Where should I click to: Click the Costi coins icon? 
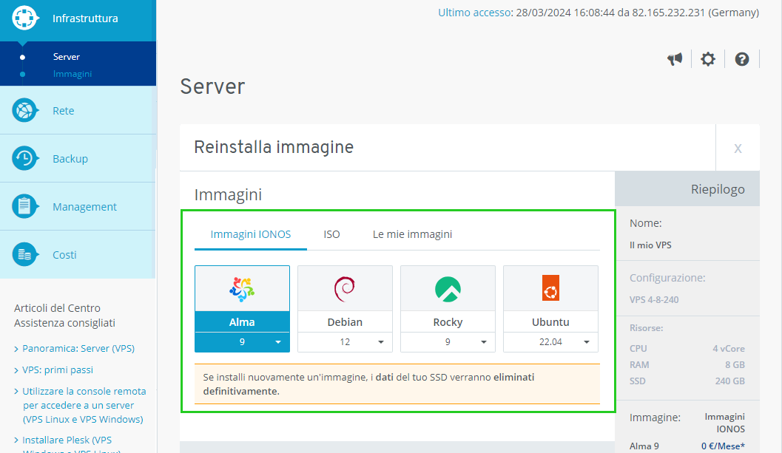[x=25, y=255]
